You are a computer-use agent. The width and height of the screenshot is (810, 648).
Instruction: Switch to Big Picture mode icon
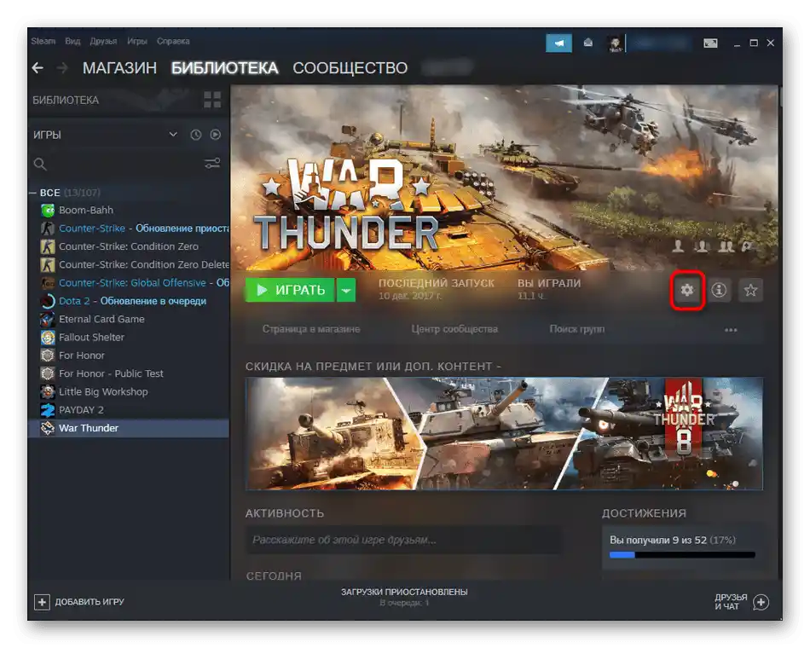710,43
